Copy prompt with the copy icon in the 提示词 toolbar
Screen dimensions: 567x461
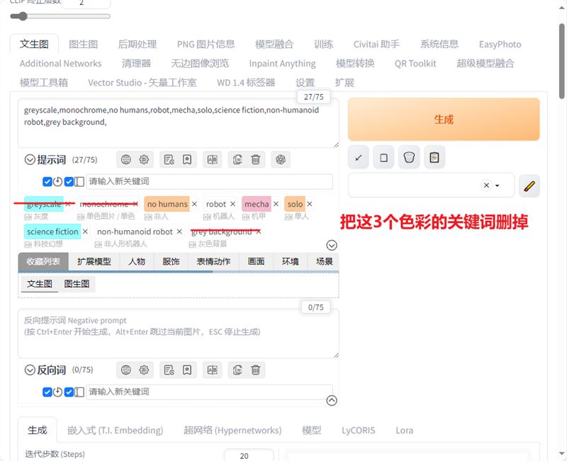click(237, 159)
